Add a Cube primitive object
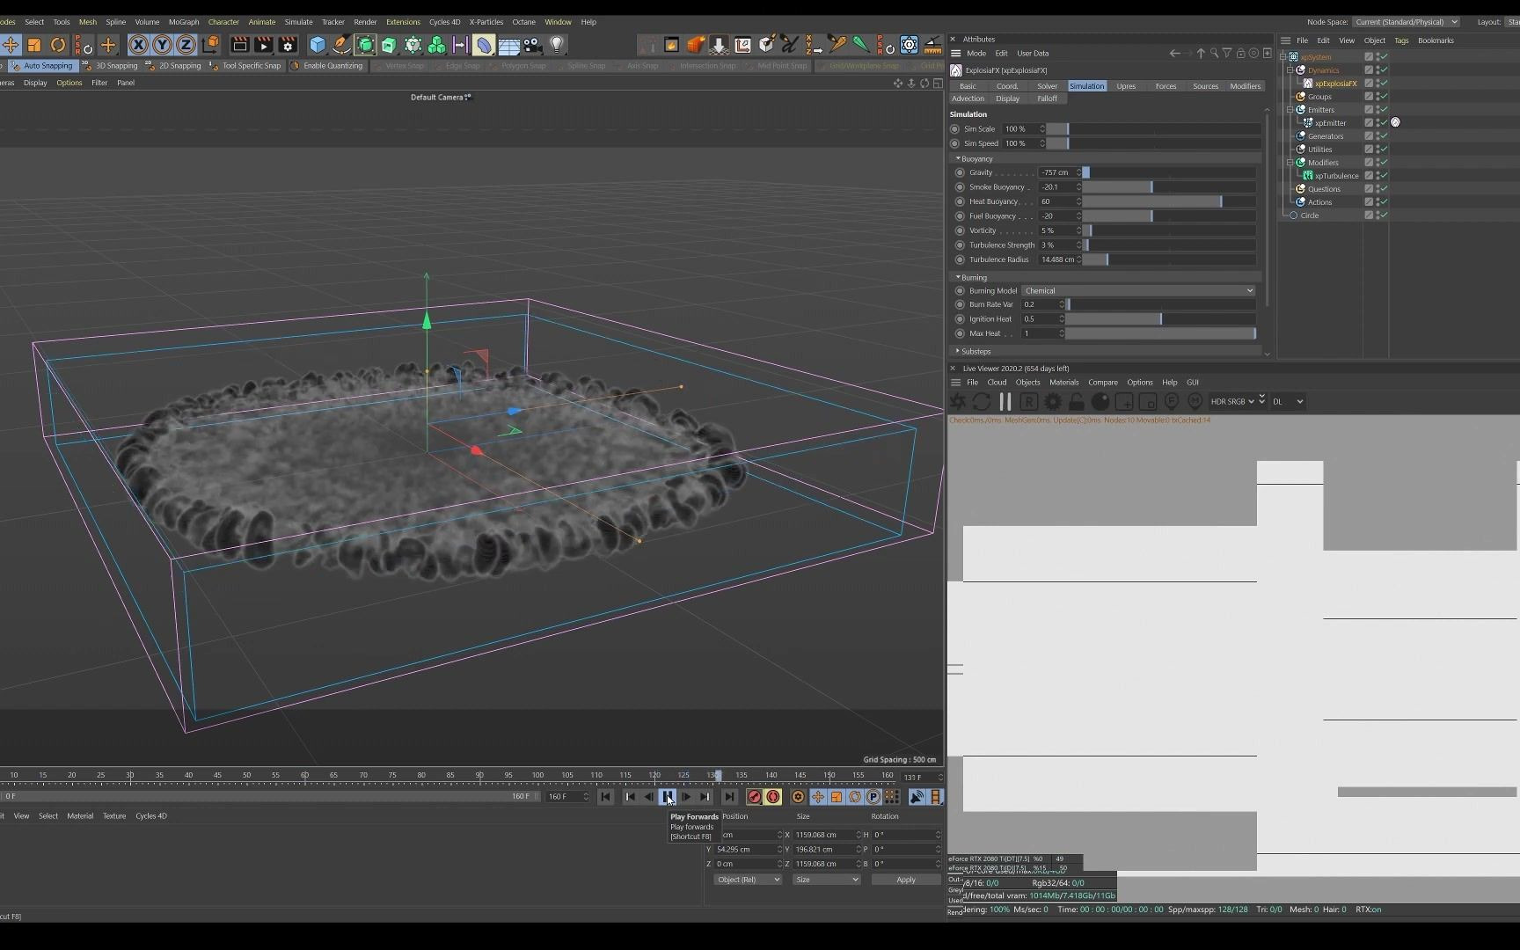 318,45
